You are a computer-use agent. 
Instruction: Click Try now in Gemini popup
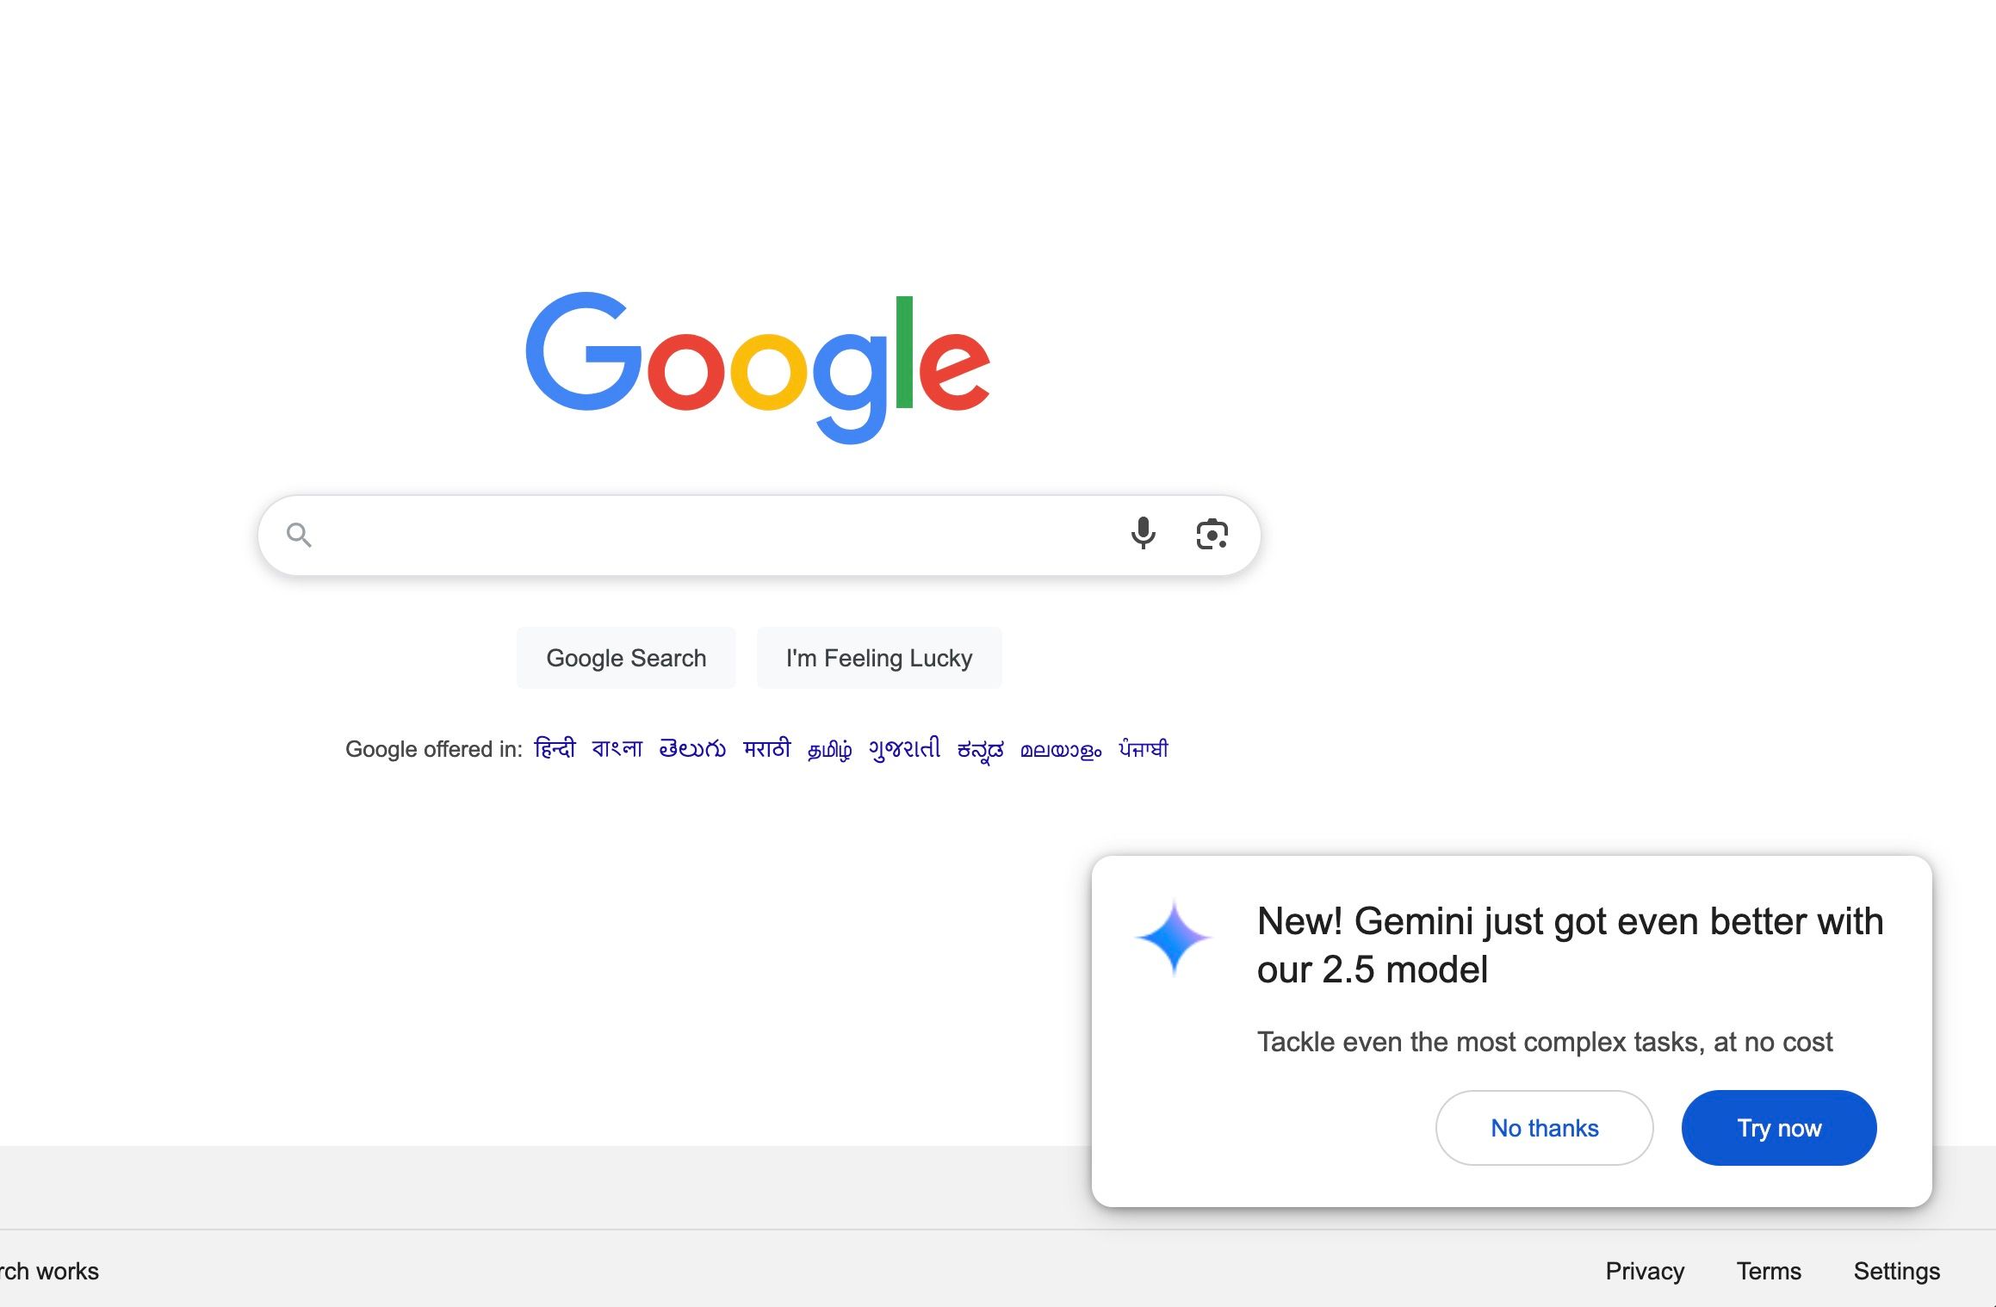pyautogui.click(x=1778, y=1128)
